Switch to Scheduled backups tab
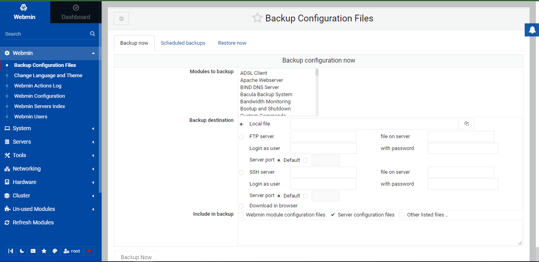The height and width of the screenshot is (262, 539). tap(183, 43)
